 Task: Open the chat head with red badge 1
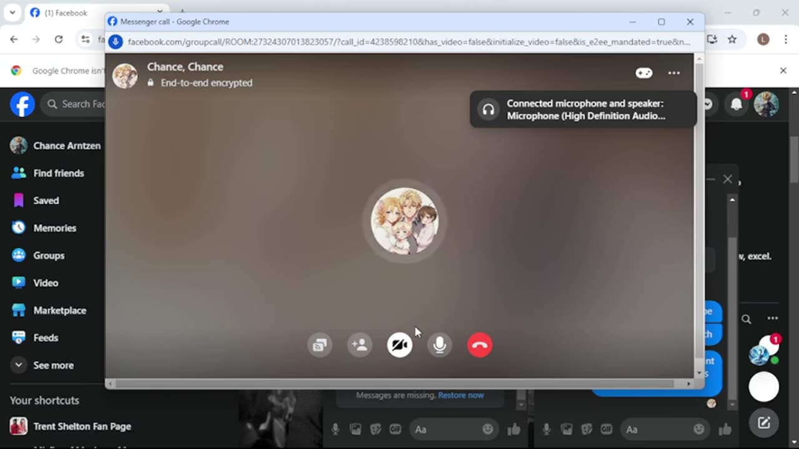pos(764,350)
